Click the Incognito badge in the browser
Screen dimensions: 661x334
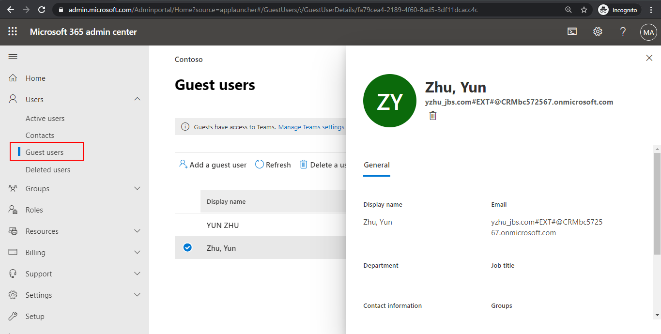618,9
